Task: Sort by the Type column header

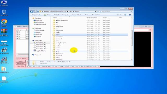Action: pyautogui.click(x=105, y=17)
